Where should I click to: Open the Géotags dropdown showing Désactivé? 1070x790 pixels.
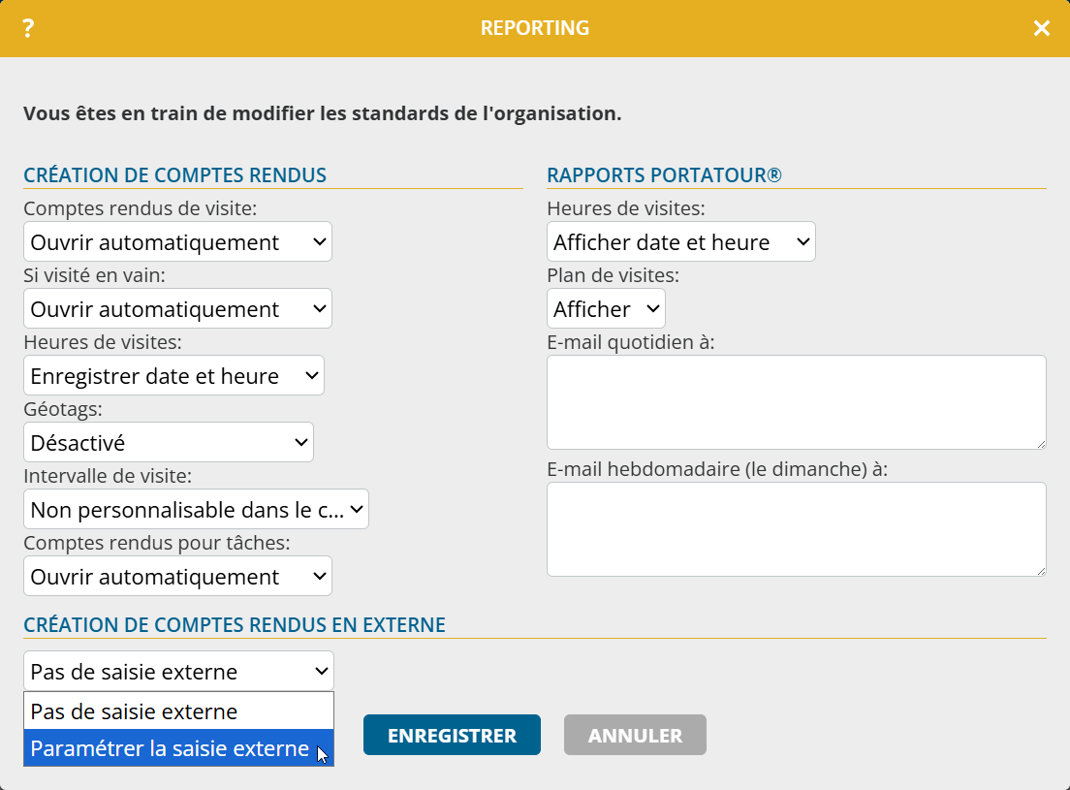(169, 443)
